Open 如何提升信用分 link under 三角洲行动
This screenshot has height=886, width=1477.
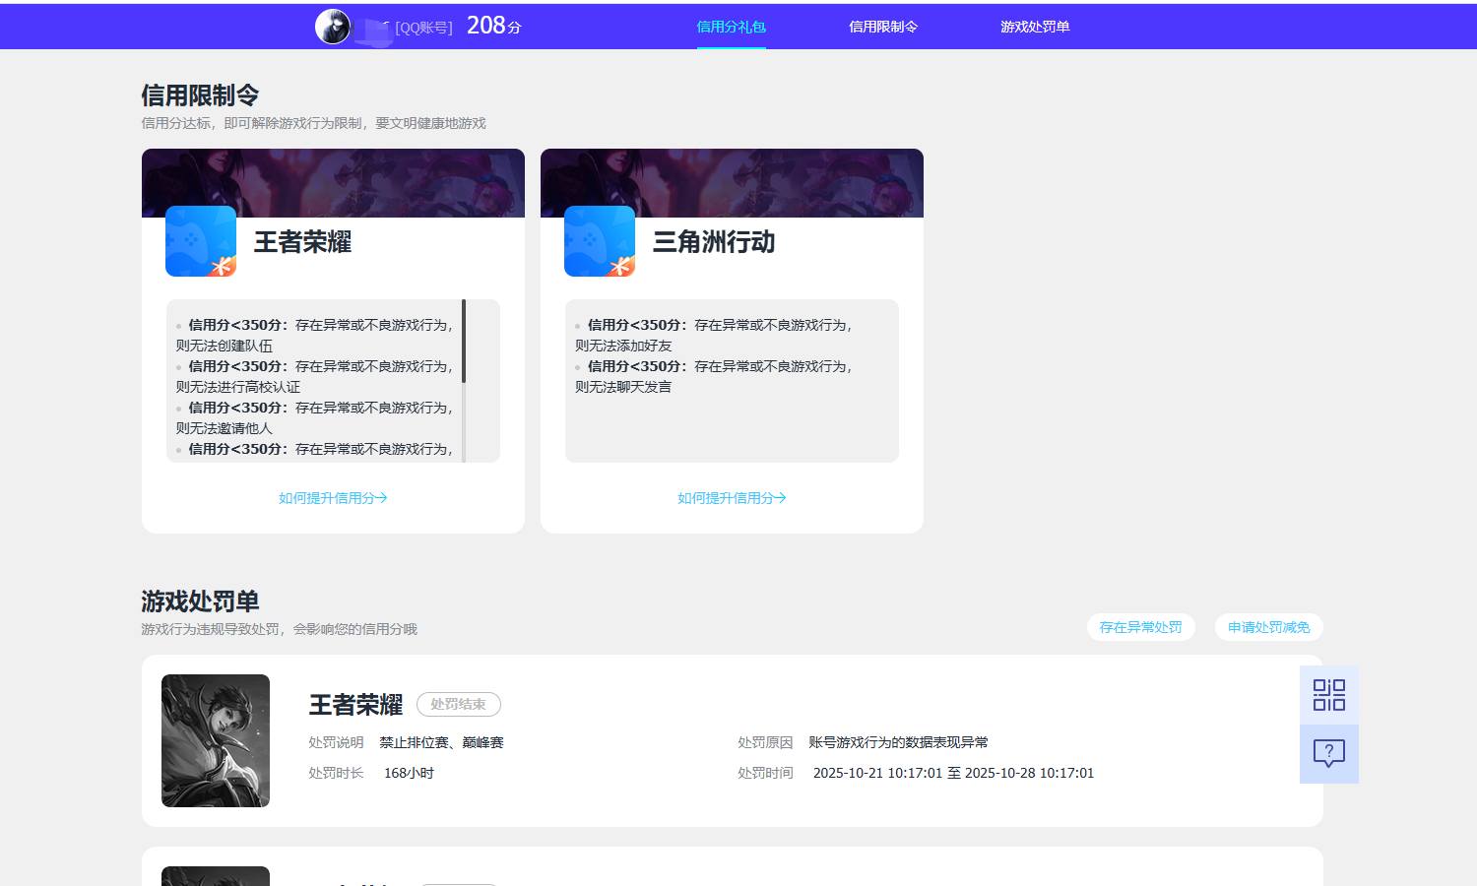pos(732,498)
